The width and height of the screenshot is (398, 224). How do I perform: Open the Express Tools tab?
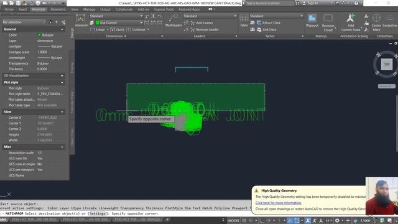click(164, 9)
